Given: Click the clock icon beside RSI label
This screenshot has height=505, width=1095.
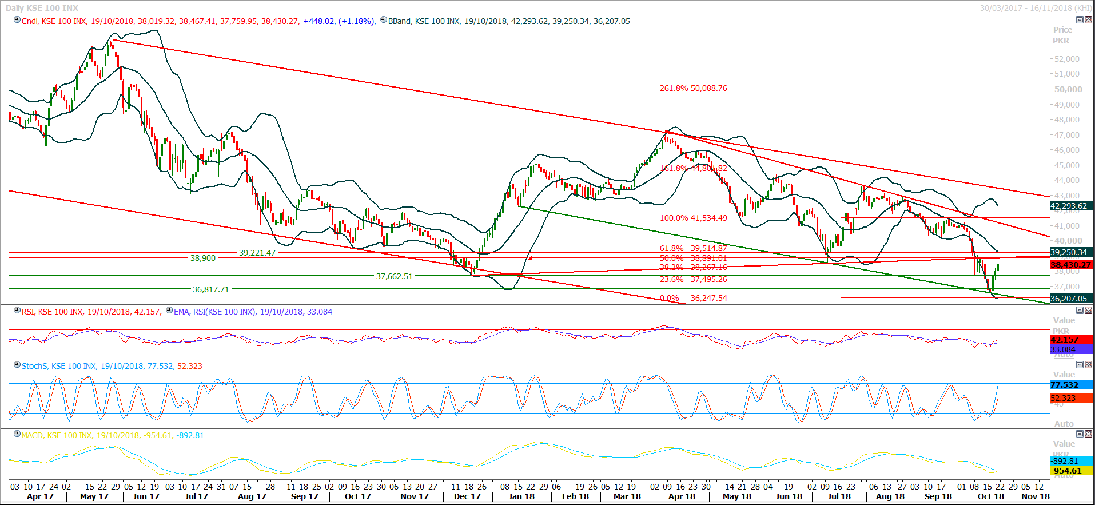Looking at the screenshot, I should point(17,311).
